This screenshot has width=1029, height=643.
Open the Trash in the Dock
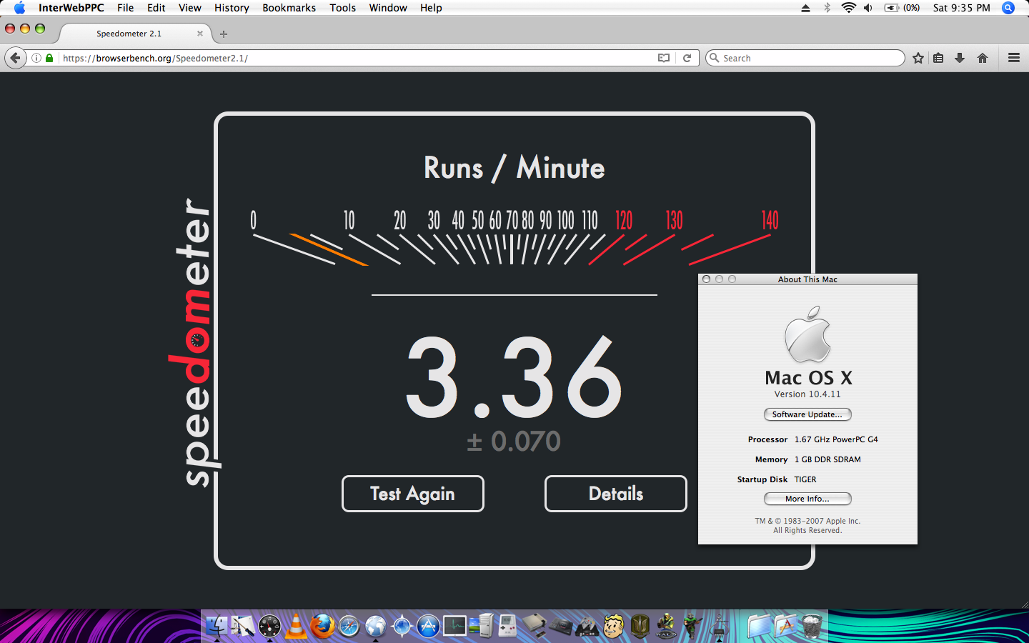(x=812, y=626)
